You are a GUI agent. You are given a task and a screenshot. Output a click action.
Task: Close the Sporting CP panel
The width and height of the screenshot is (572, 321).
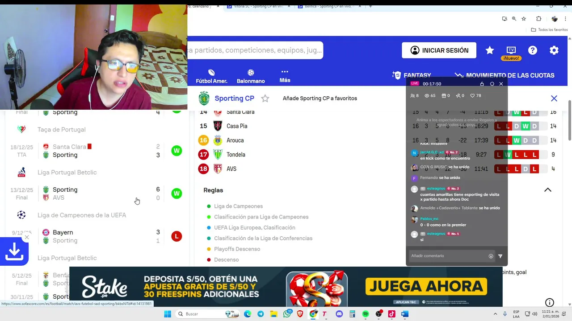point(554,99)
